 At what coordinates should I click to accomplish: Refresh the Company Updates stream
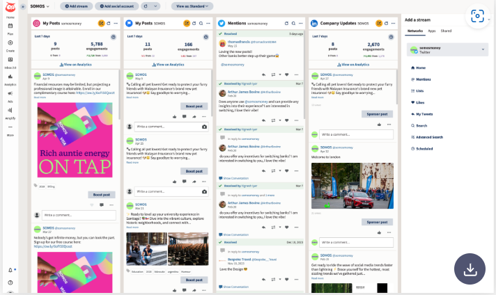pos(386,24)
